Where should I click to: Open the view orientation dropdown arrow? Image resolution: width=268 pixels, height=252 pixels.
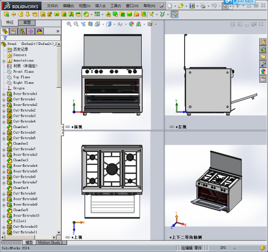coord(103,24)
